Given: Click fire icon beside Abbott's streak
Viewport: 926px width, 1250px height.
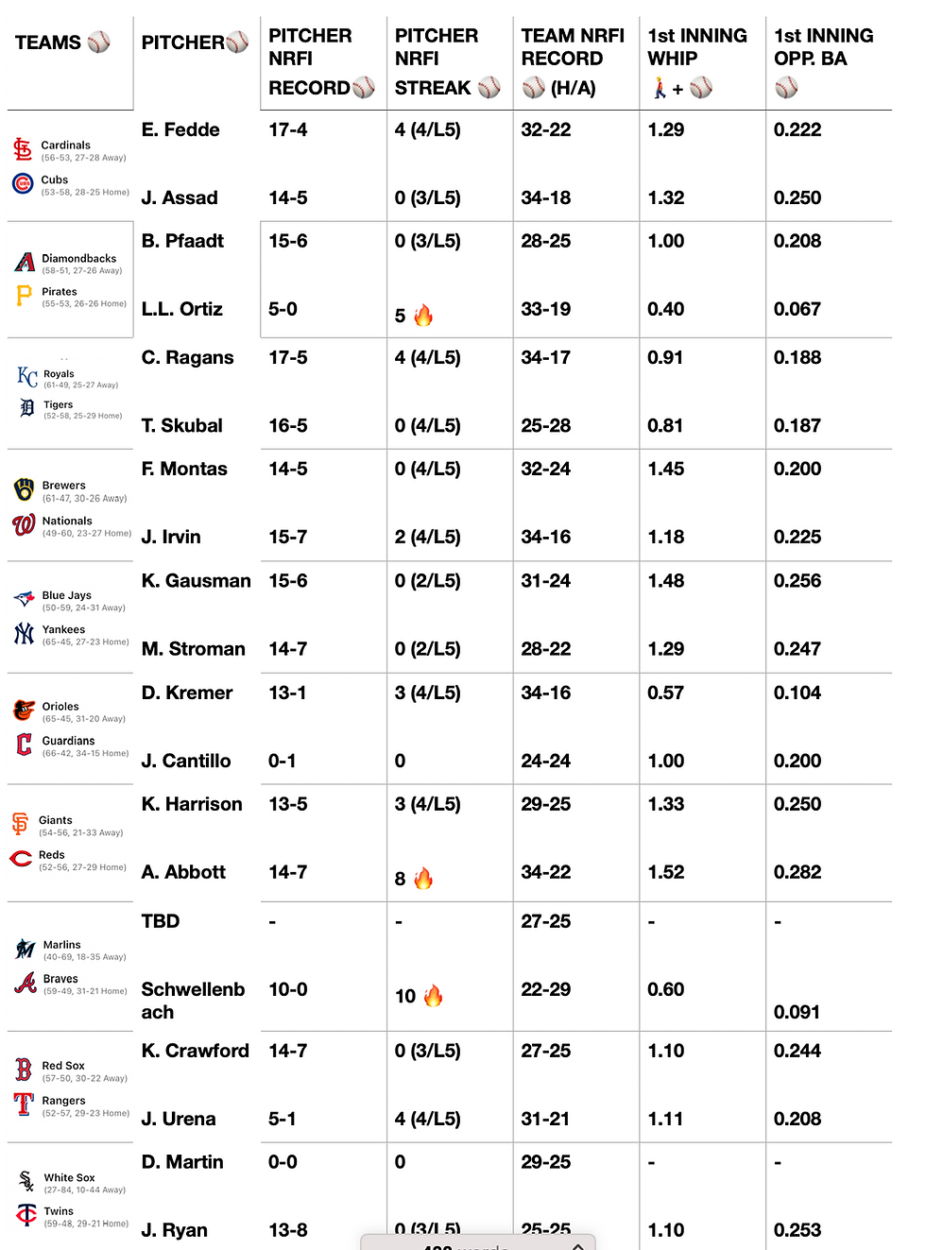Looking at the screenshot, I should point(423,879).
